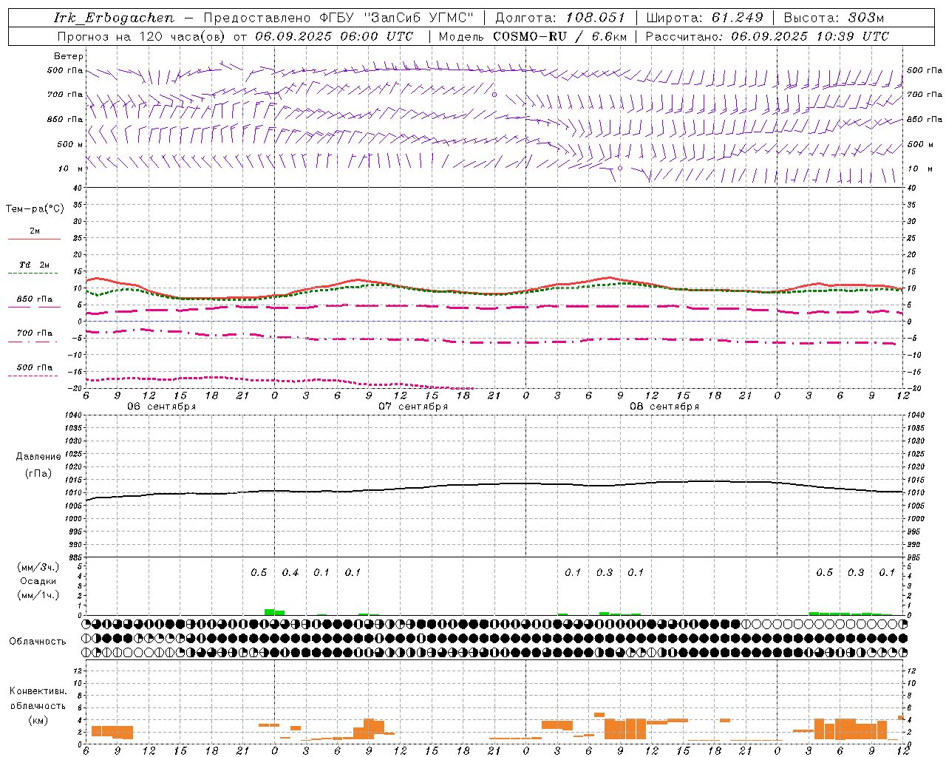Image resolution: width=946 pixels, height=757 pixels.
Task: Click the Рассчитано: 06.09.2025 10:39 UTC text
Action: click(767, 36)
